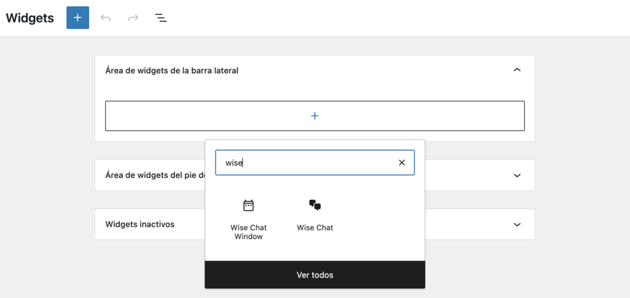
Task: Expand the Widgets inactivos chevron
Action: [517, 224]
